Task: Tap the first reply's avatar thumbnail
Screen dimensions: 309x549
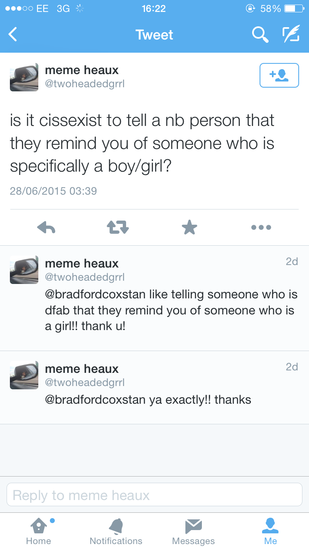Action: pyautogui.click(x=24, y=270)
